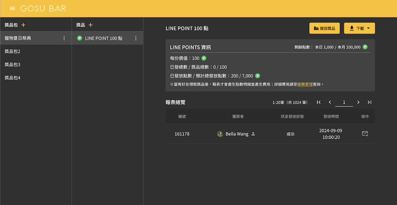
Task: Click the name Bella Wang
Action: coord(237,134)
